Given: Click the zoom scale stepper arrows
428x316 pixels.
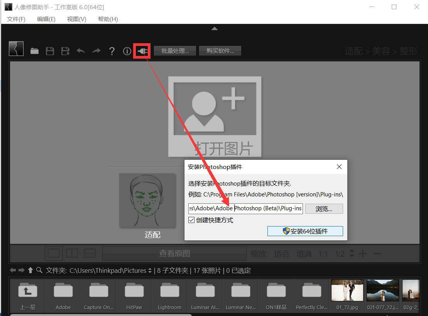Looking at the screenshot, I should click(352, 253).
